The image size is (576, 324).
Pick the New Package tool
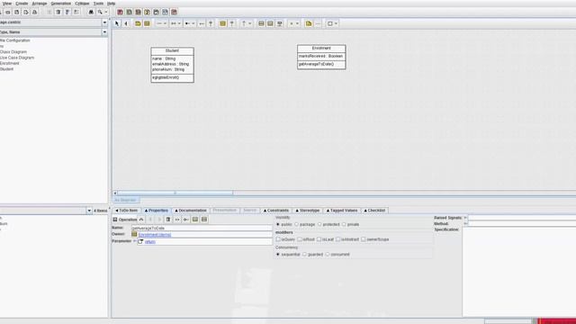pos(138,23)
